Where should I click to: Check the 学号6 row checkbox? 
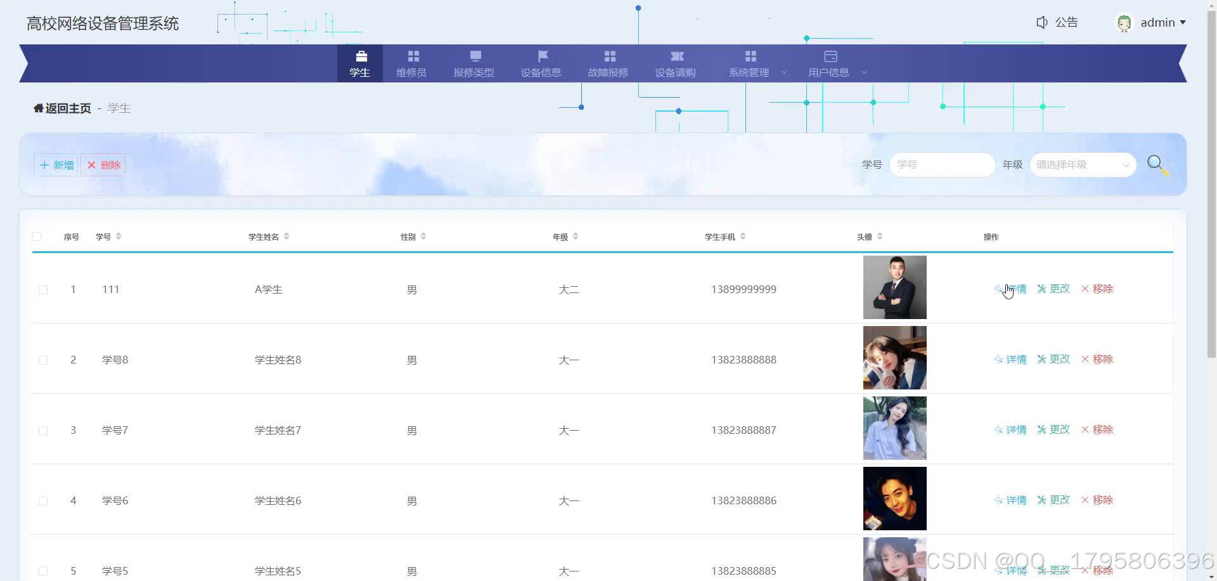43,501
